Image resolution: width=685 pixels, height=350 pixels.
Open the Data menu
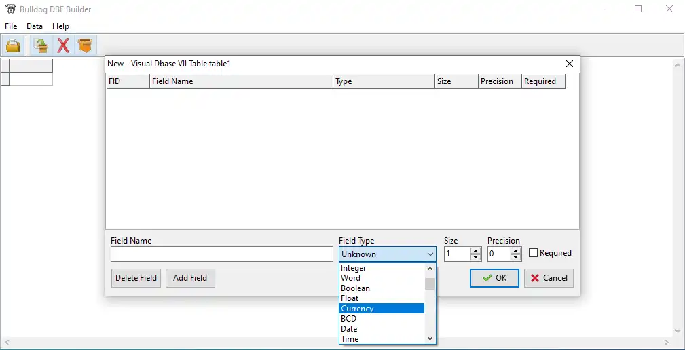(35, 26)
